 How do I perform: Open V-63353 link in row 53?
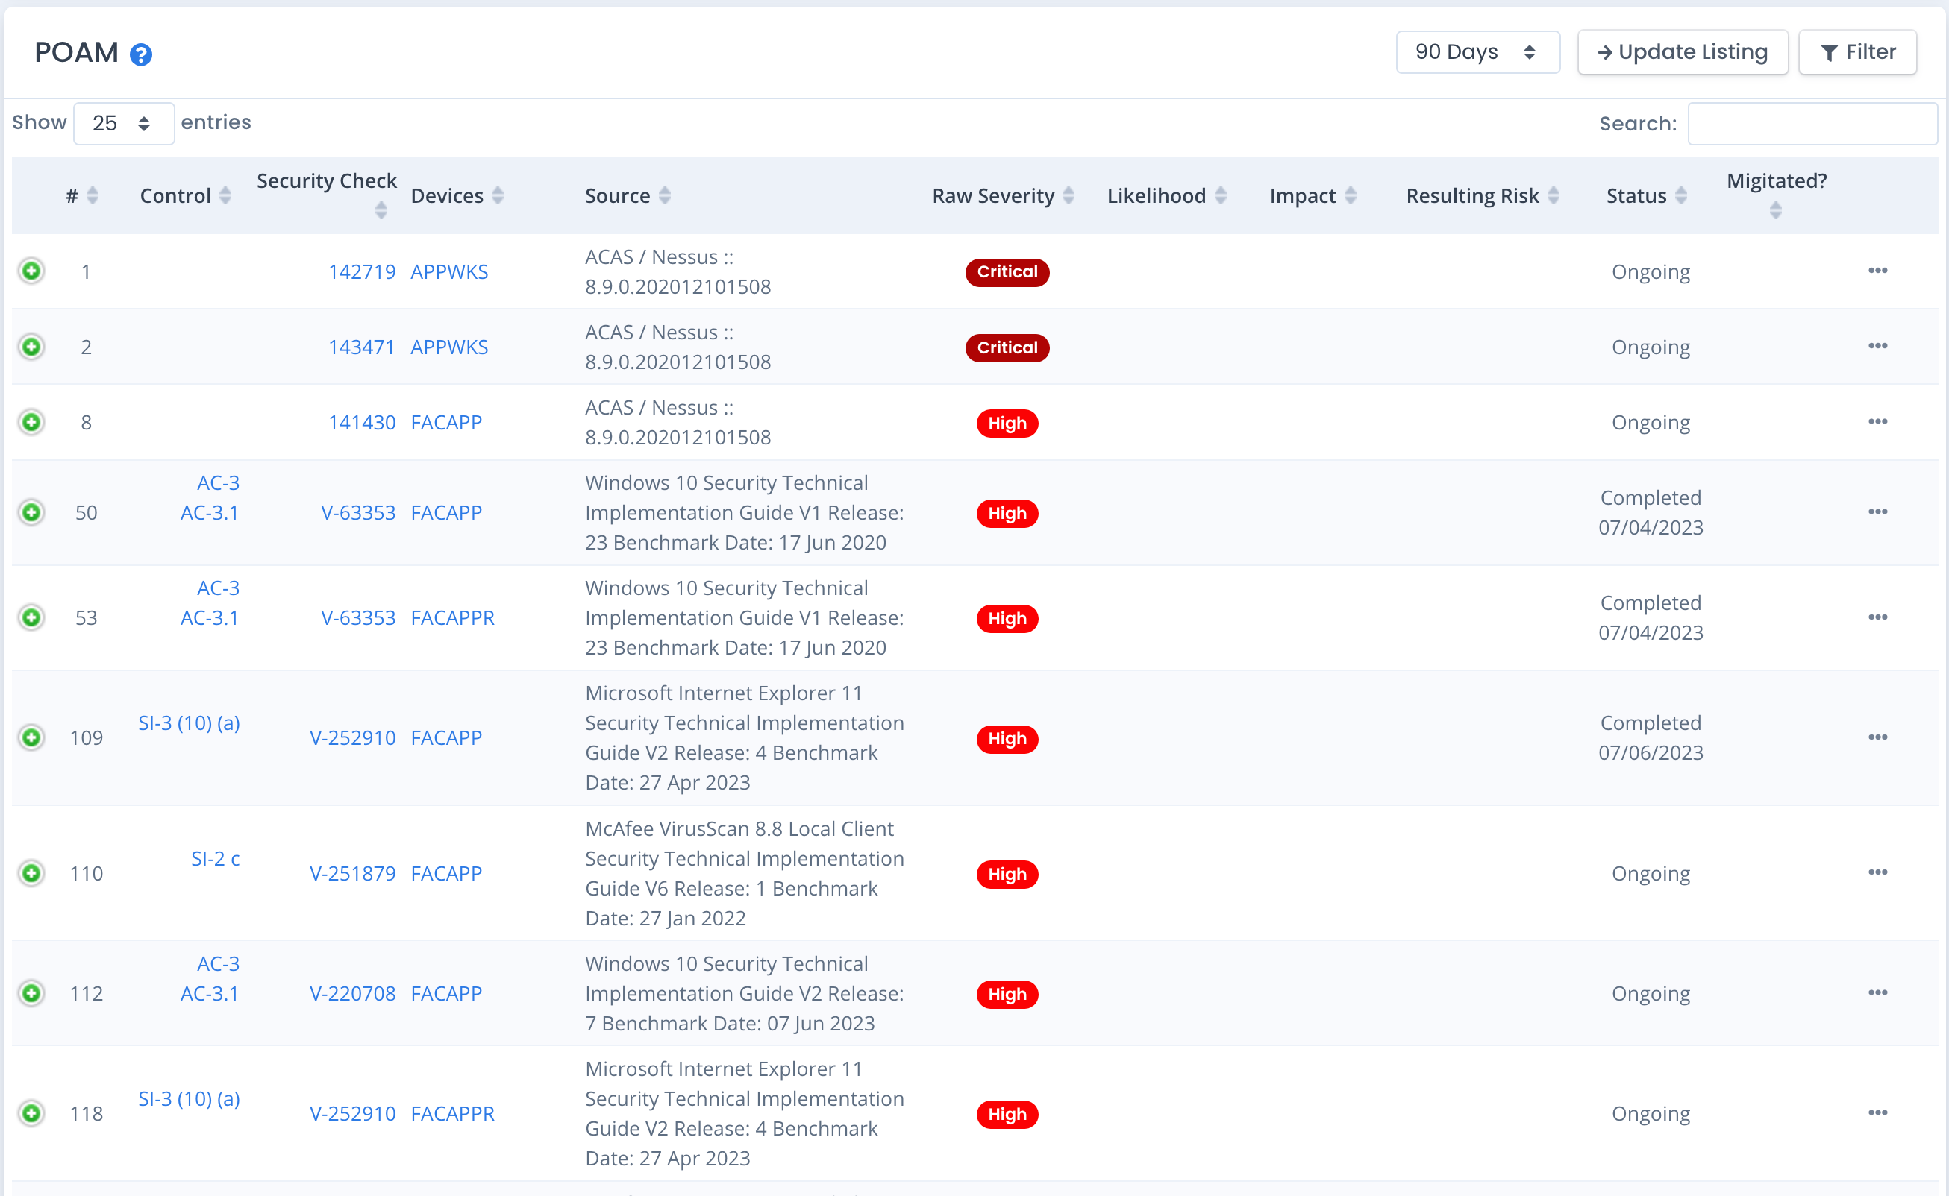(358, 618)
